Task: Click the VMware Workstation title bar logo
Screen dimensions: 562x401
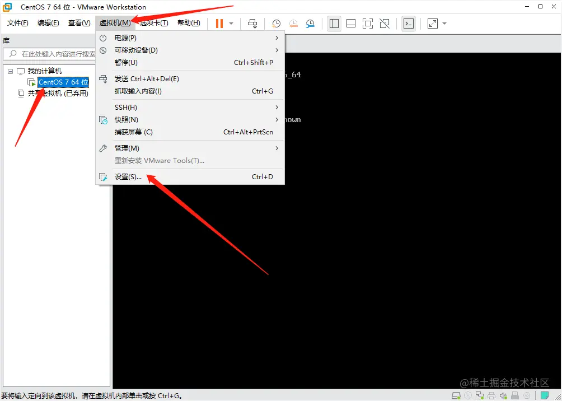Action: point(7,7)
